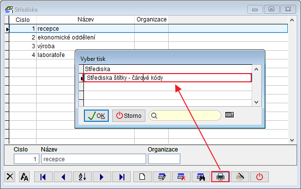Click the red power exit icon in toolbar
This screenshot has height=189, width=301.
(260, 176)
